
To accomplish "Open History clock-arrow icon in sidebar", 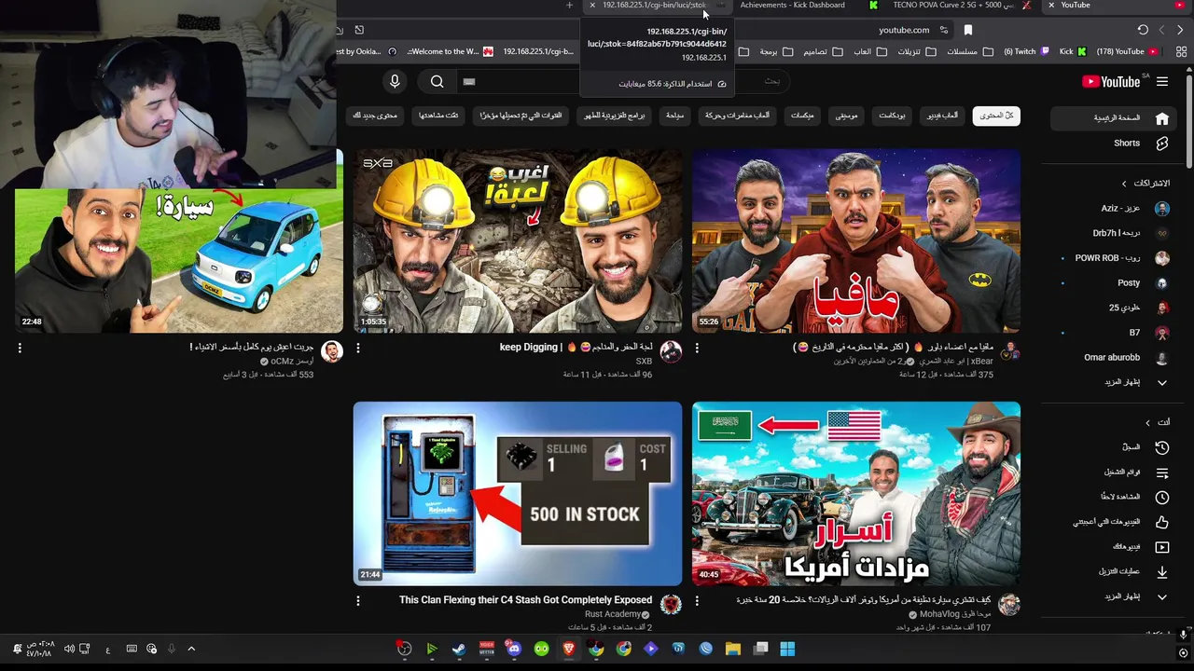I will pyautogui.click(x=1161, y=447).
